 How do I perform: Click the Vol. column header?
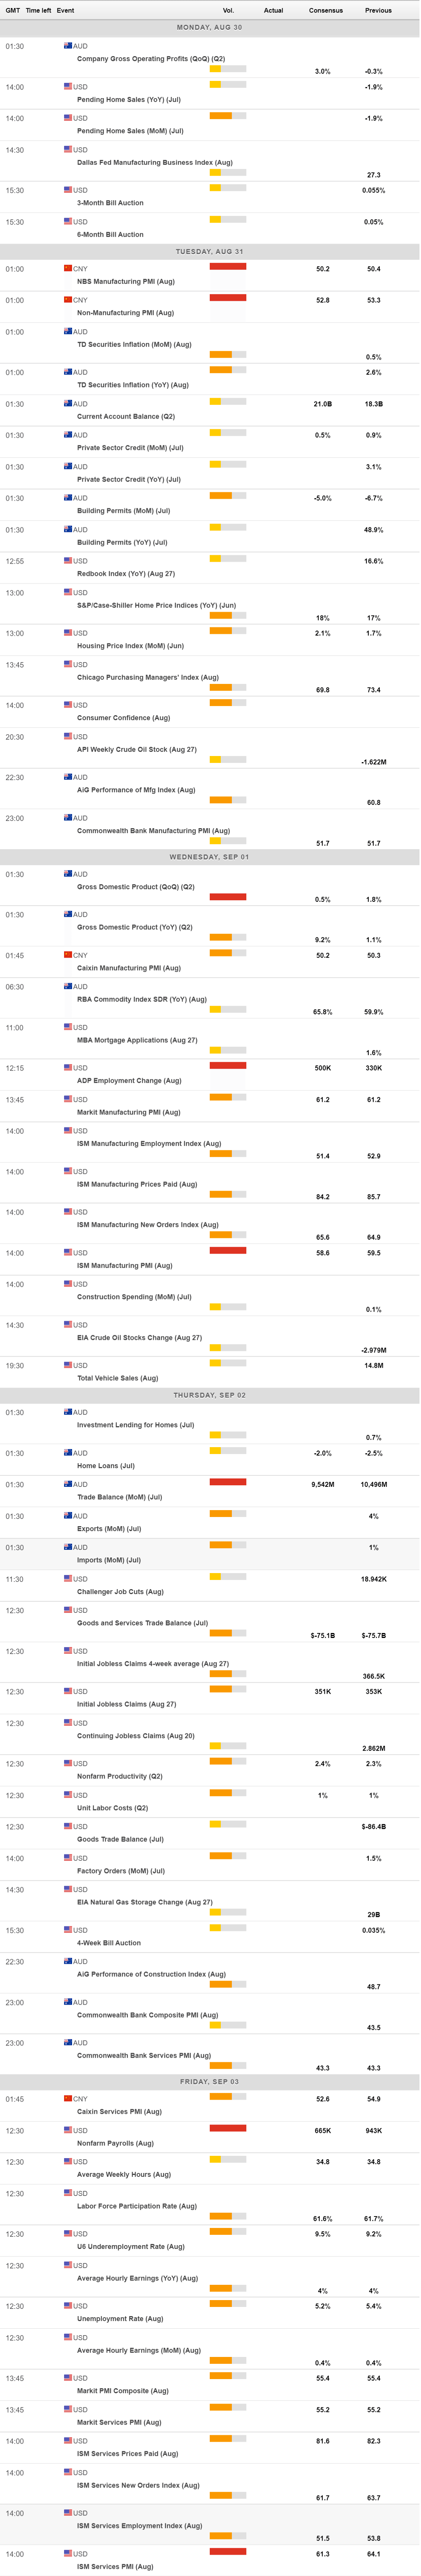pos(228,10)
